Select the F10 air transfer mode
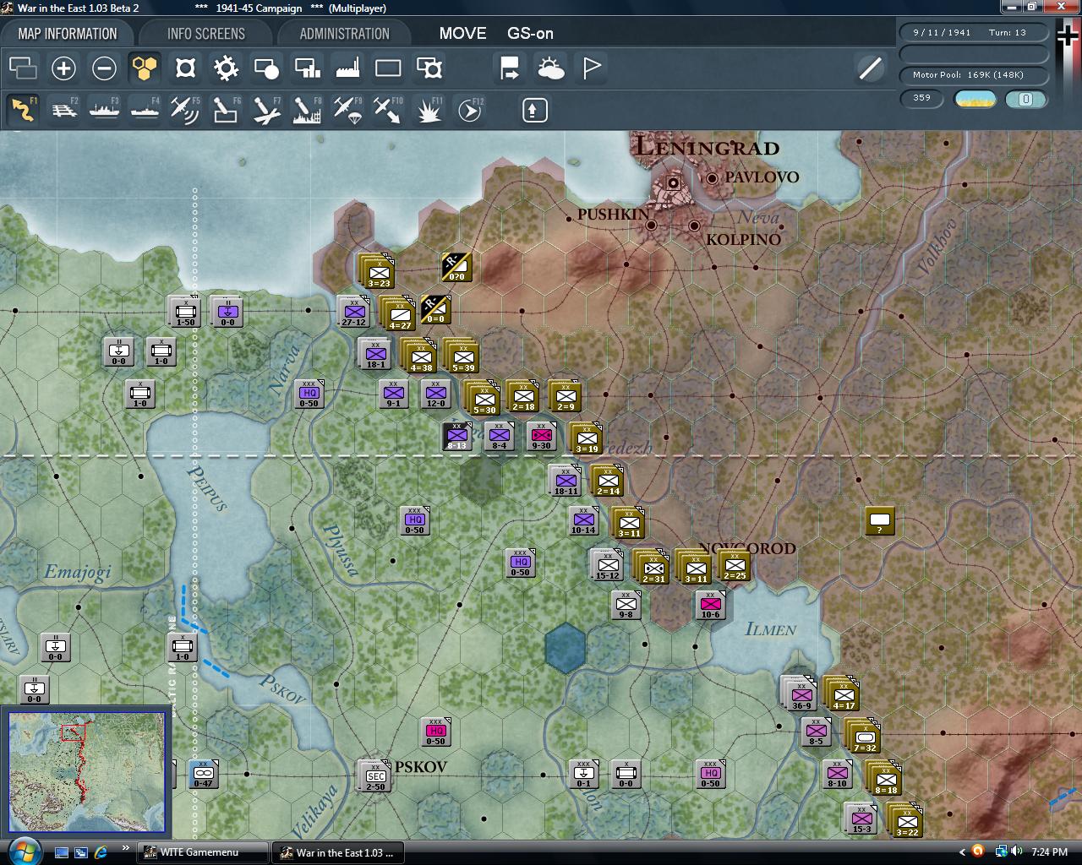The width and height of the screenshot is (1082, 865). pos(388,110)
